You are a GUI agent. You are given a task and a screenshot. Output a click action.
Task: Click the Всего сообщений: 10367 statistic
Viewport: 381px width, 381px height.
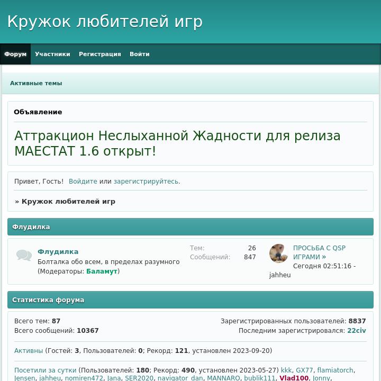click(x=57, y=330)
